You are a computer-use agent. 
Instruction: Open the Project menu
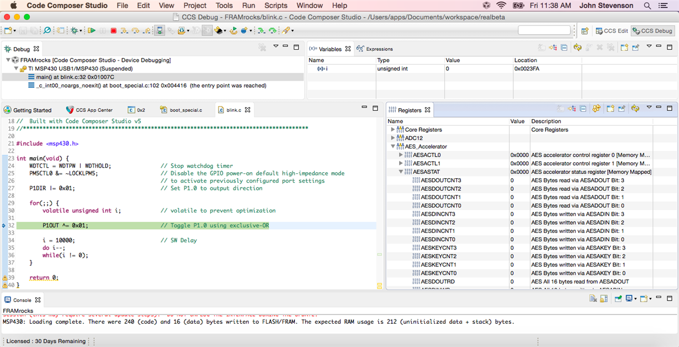[x=195, y=6]
